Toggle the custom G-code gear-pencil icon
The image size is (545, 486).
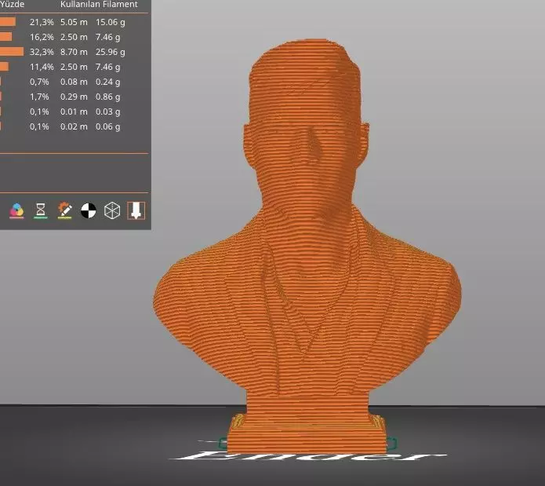pyautogui.click(x=64, y=211)
